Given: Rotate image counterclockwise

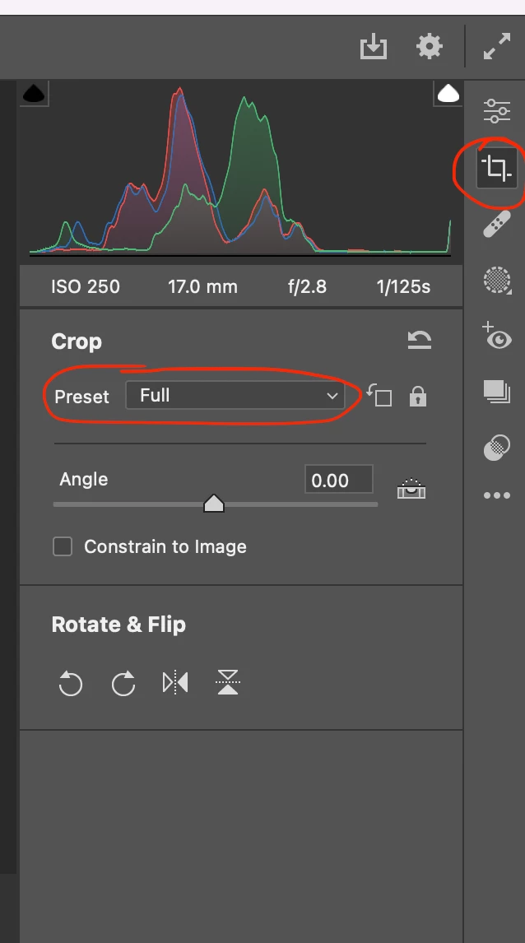Looking at the screenshot, I should tap(71, 683).
